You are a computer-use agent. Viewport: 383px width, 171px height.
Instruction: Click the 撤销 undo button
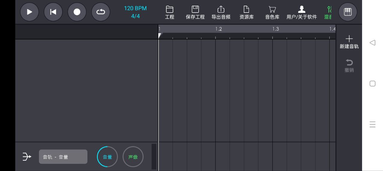[349, 65]
